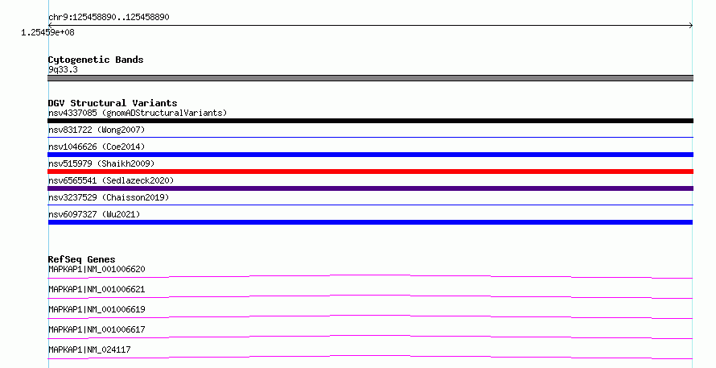Screen dimensions: 716x368
Task: Click the magenta NM_024117 gene line
Action: point(370,357)
